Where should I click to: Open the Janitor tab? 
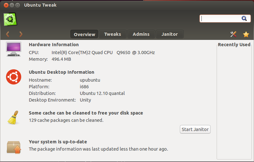170,34
